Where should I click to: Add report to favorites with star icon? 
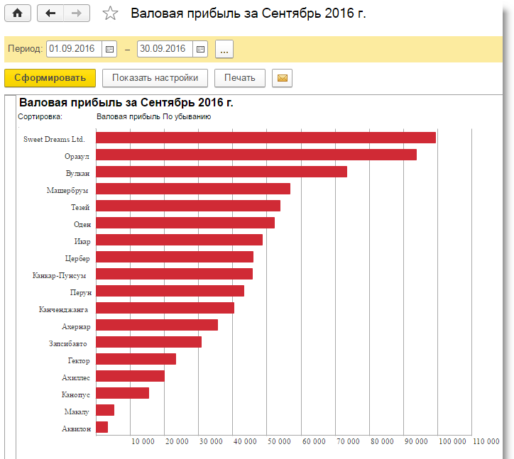[110, 13]
